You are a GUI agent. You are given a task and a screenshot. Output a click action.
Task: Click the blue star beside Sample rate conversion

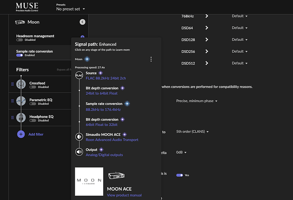(x=127, y=104)
